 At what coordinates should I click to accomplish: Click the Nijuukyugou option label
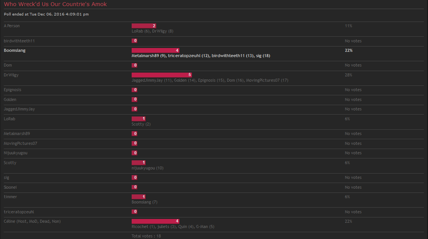pos(16,153)
